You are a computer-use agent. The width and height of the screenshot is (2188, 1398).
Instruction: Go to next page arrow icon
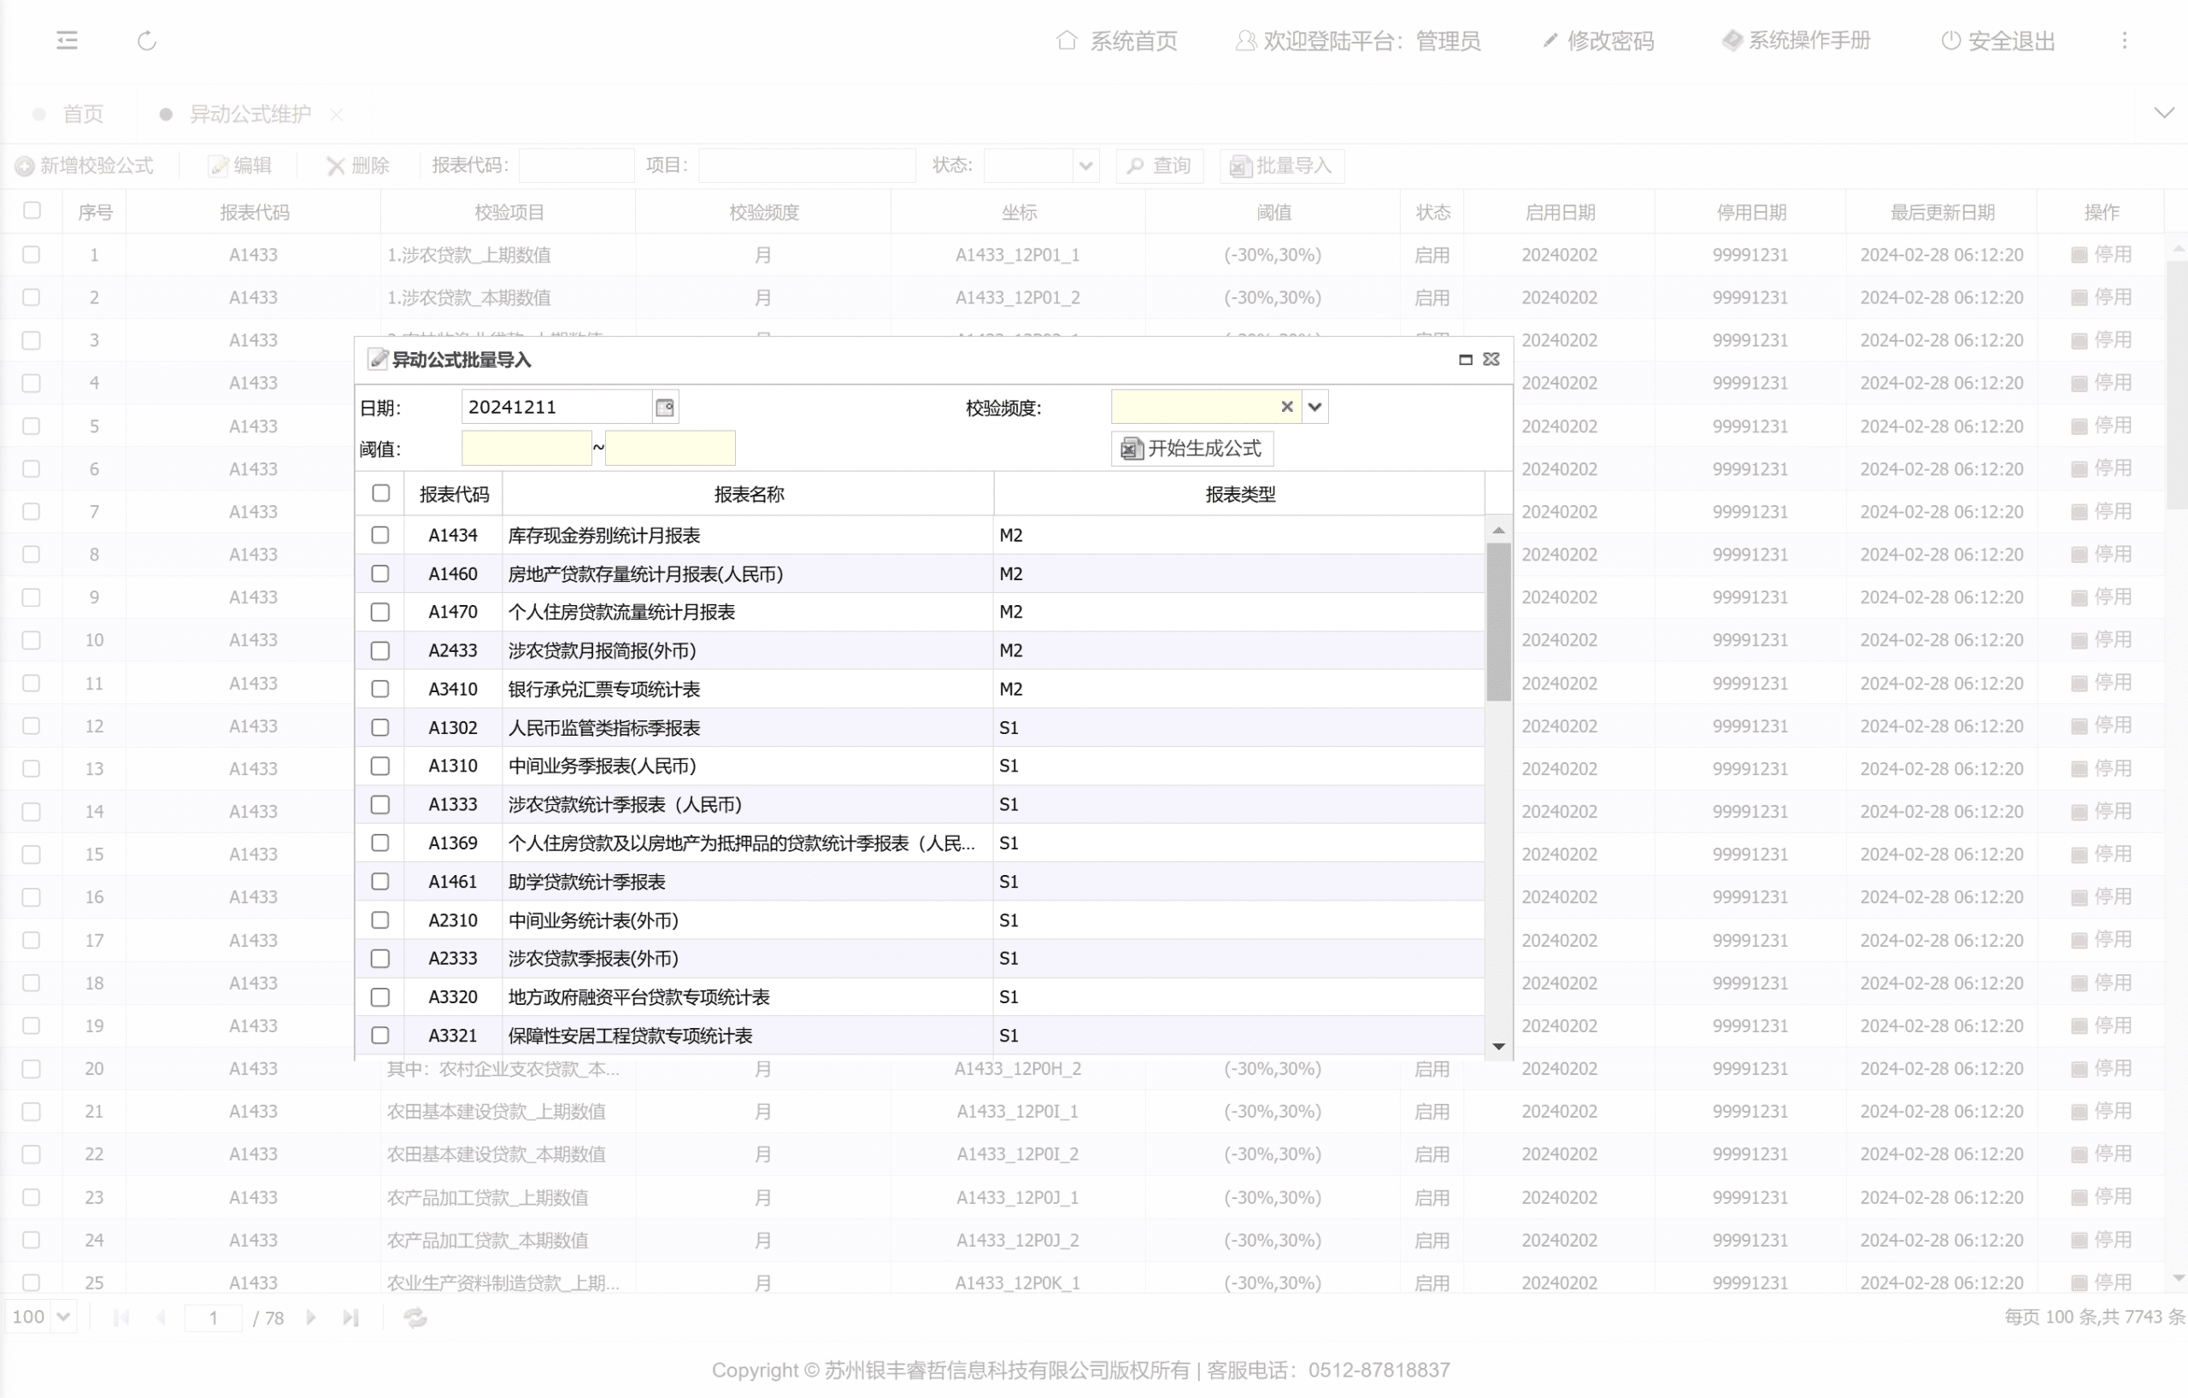312,1317
